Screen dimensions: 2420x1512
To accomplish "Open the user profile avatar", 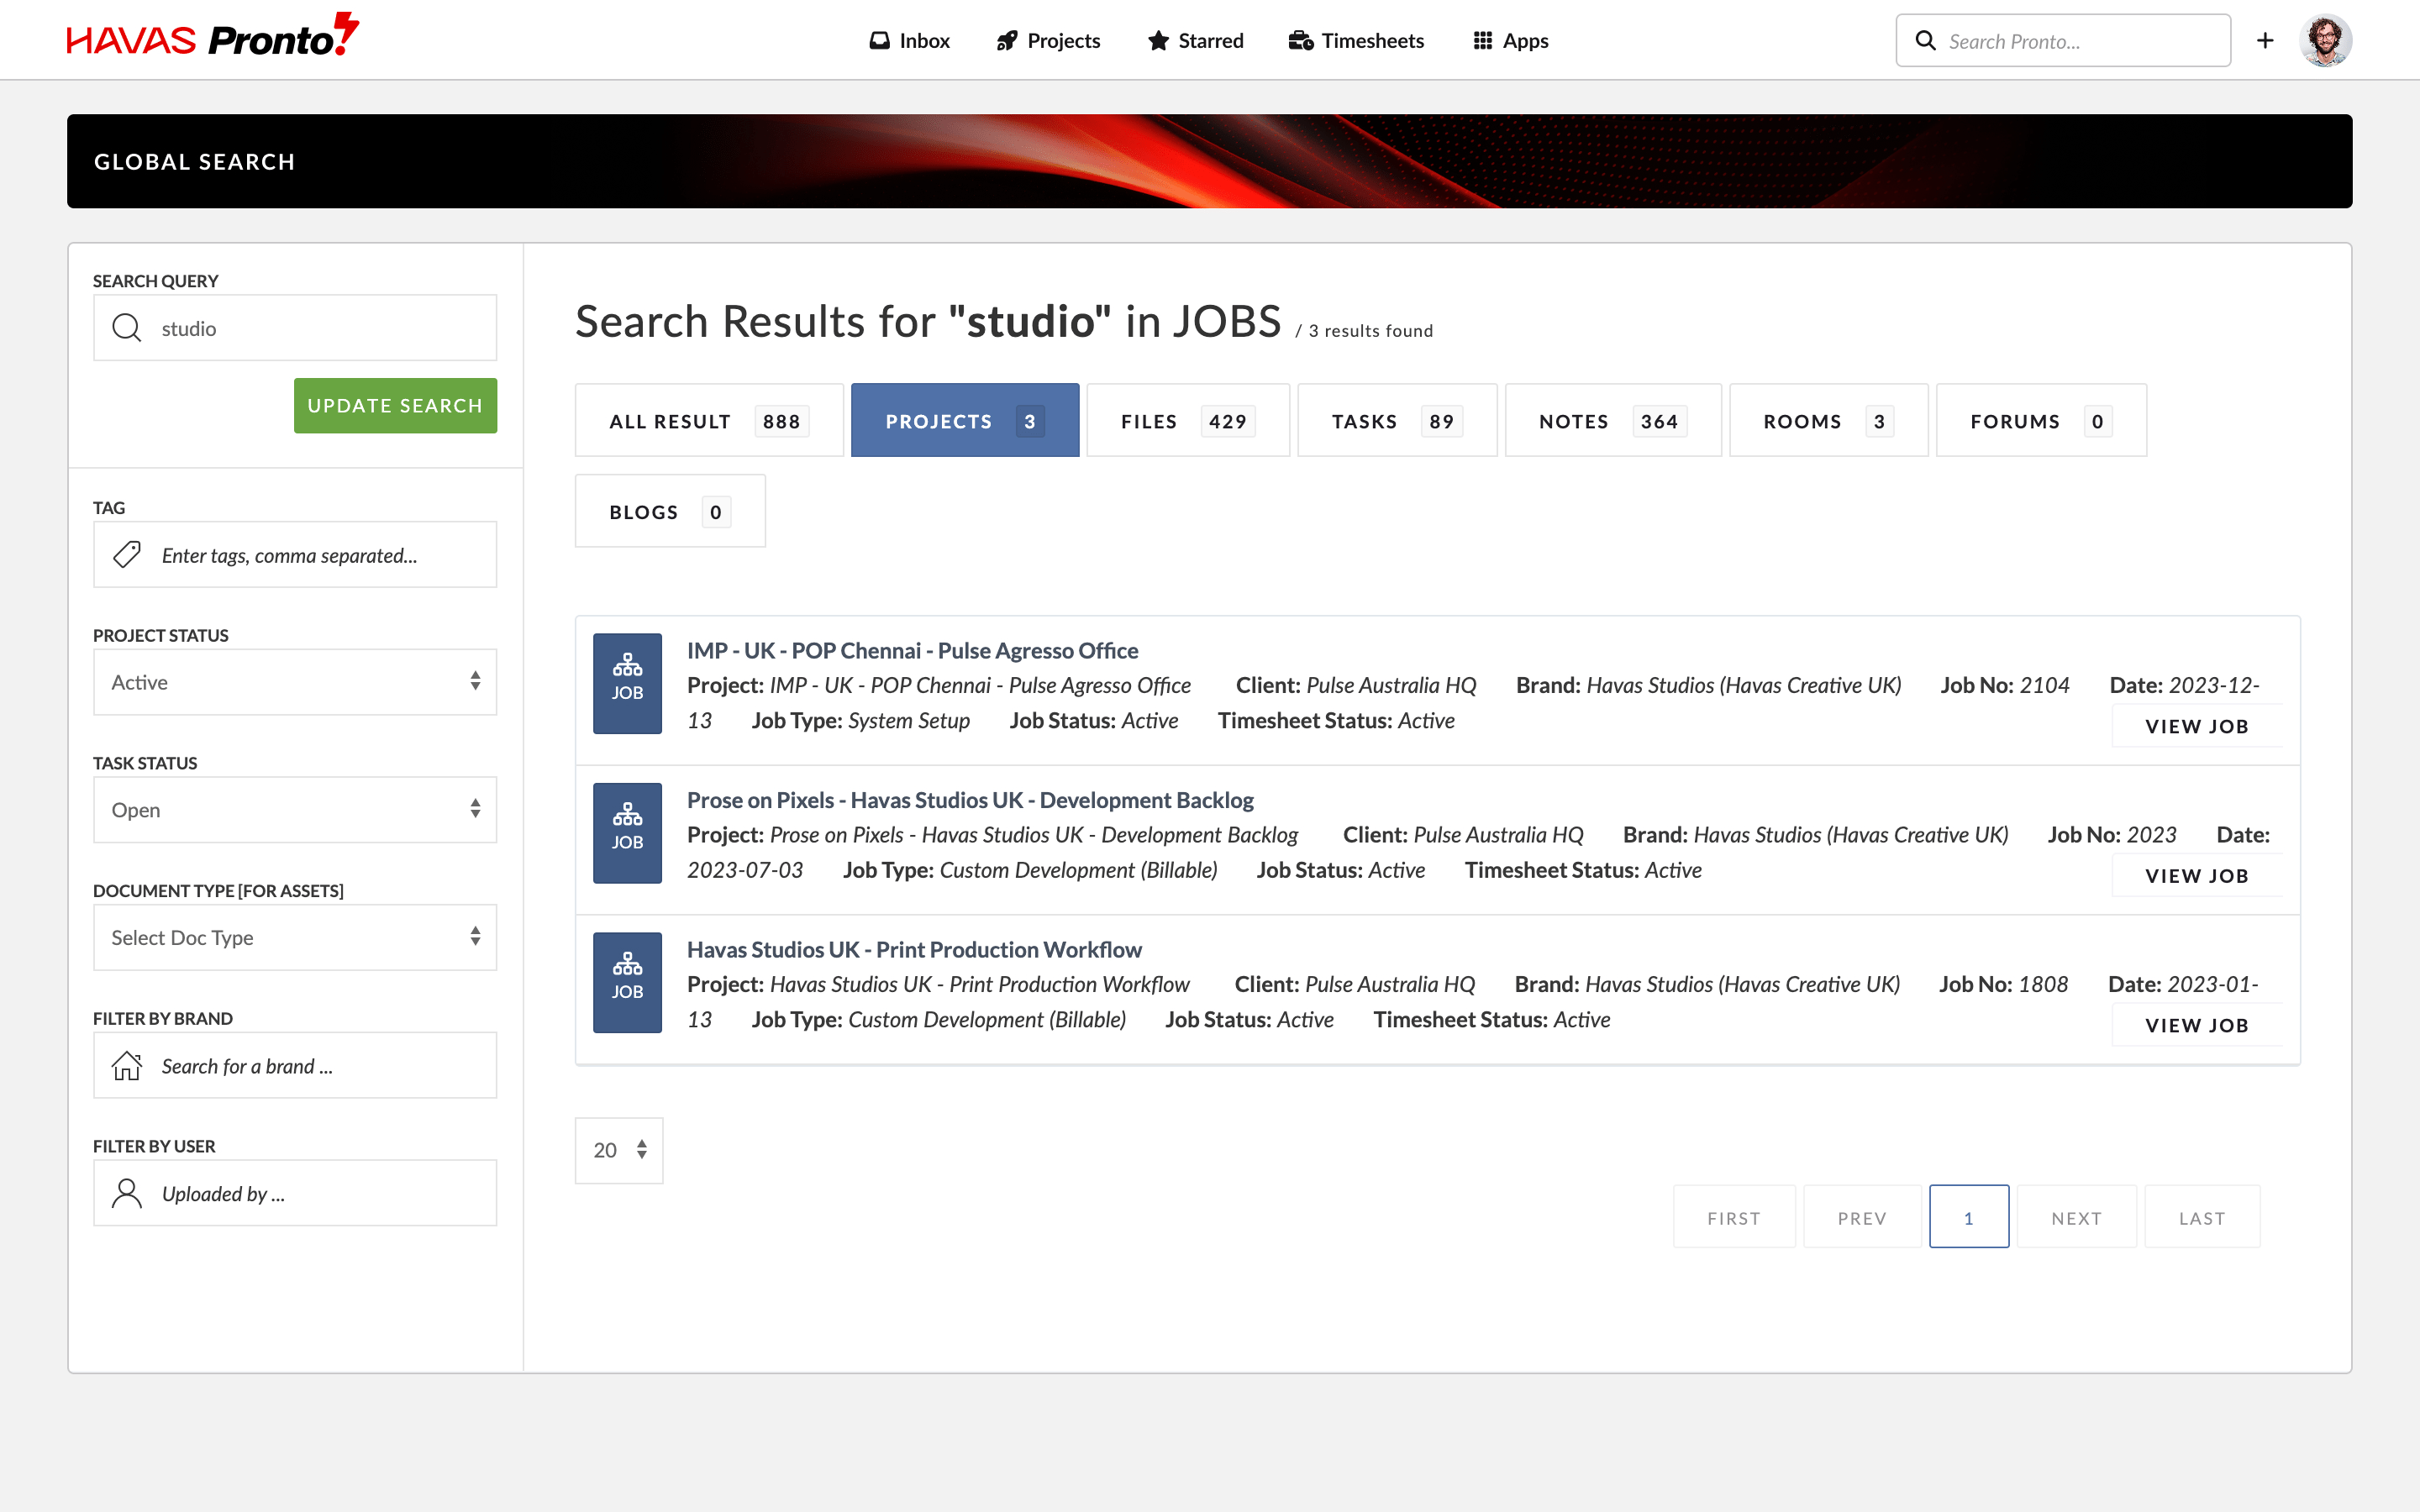I will [x=2325, y=41].
